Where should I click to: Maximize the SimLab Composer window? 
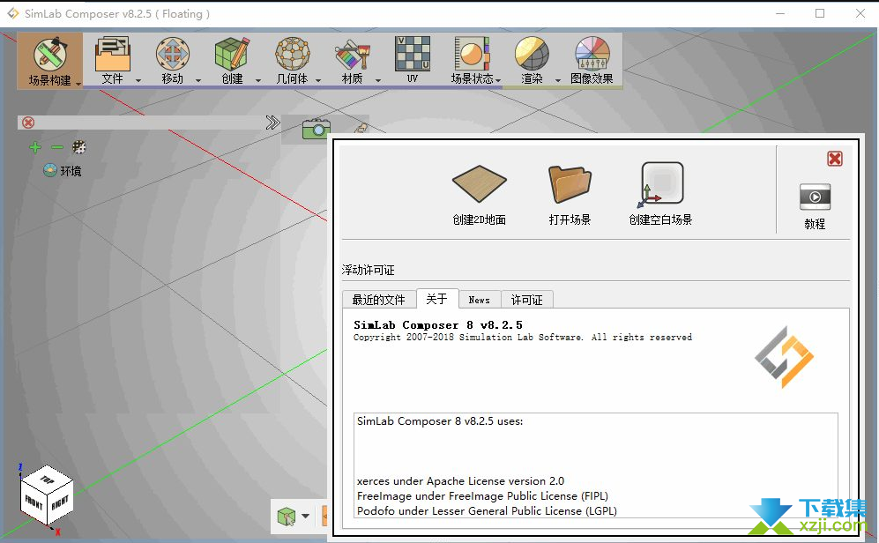(x=820, y=13)
